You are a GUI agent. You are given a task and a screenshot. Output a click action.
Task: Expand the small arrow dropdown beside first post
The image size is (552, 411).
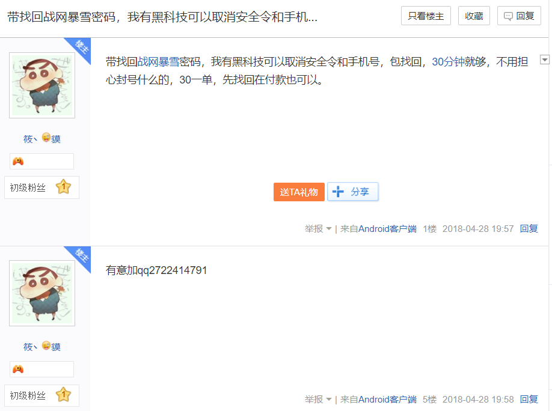click(545, 59)
